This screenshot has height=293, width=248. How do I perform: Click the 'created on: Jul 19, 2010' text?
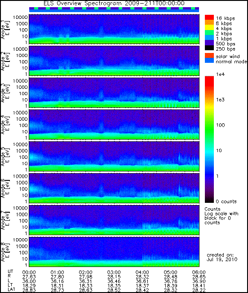coord(222,257)
